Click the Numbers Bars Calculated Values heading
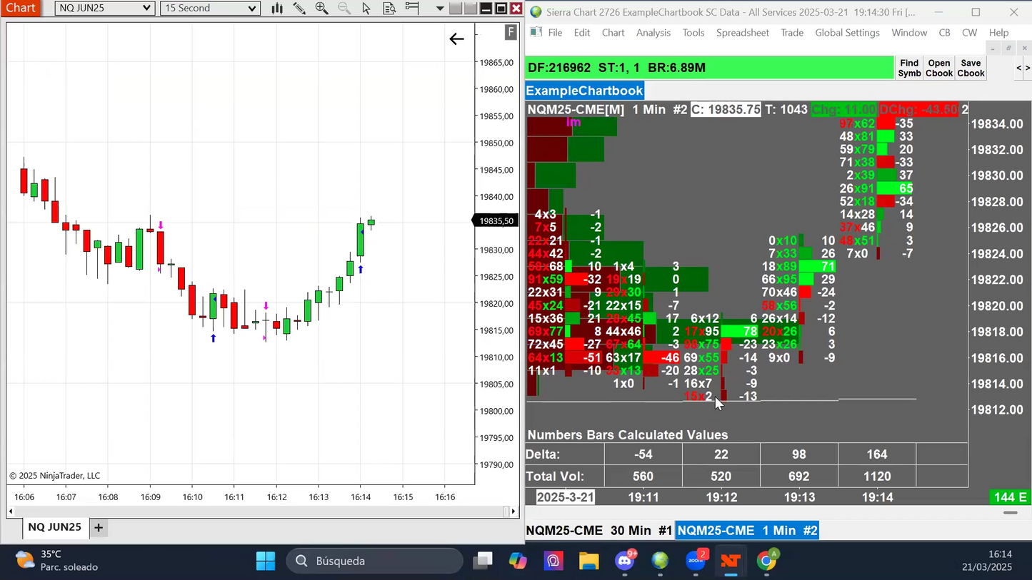This screenshot has width=1032, height=580. click(628, 435)
